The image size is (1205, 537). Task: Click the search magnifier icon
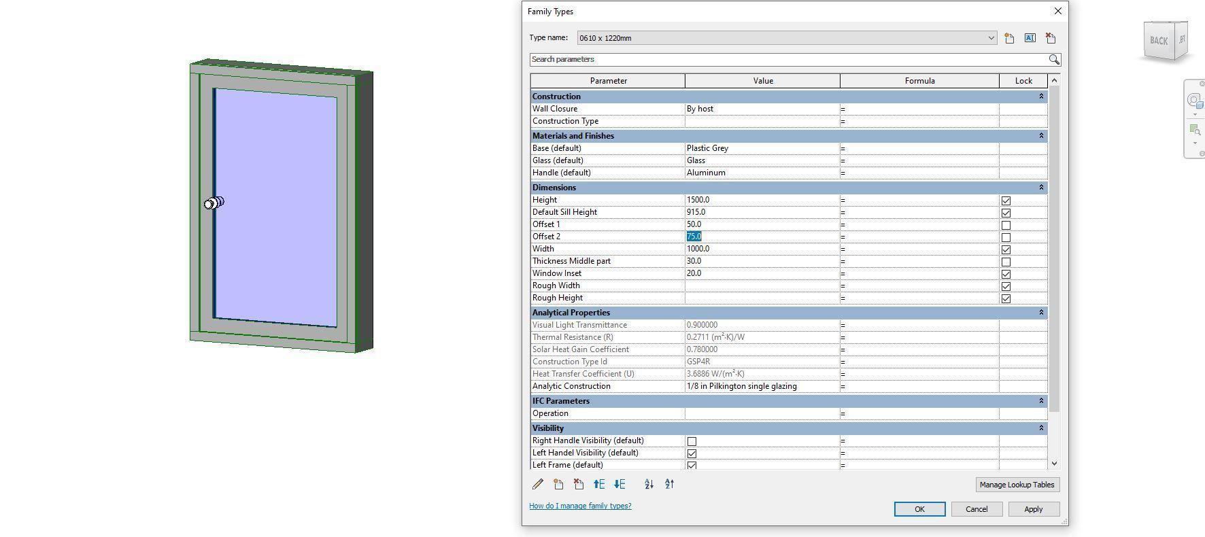pyautogui.click(x=1054, y=60)
